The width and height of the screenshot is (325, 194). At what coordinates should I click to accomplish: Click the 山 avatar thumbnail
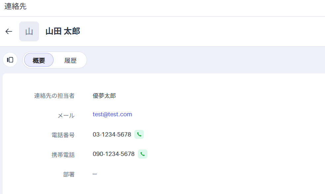[29, 31]
